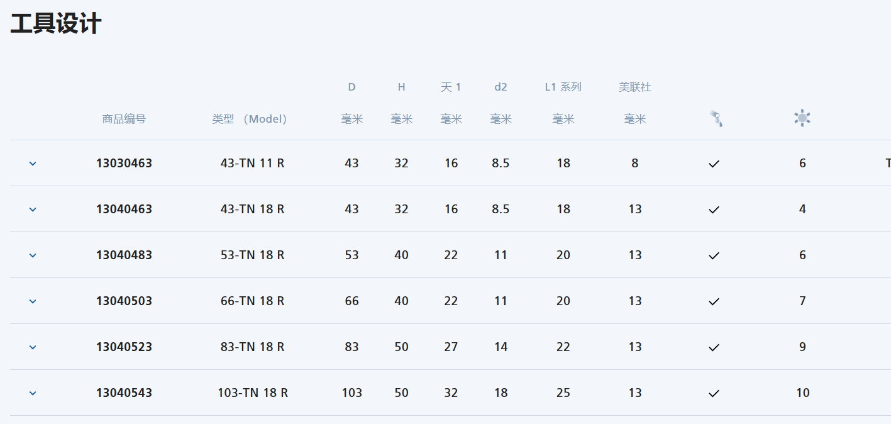Click the 类型 (Model) column header
This screenshot has height=424, width=891.
(250, 119)
